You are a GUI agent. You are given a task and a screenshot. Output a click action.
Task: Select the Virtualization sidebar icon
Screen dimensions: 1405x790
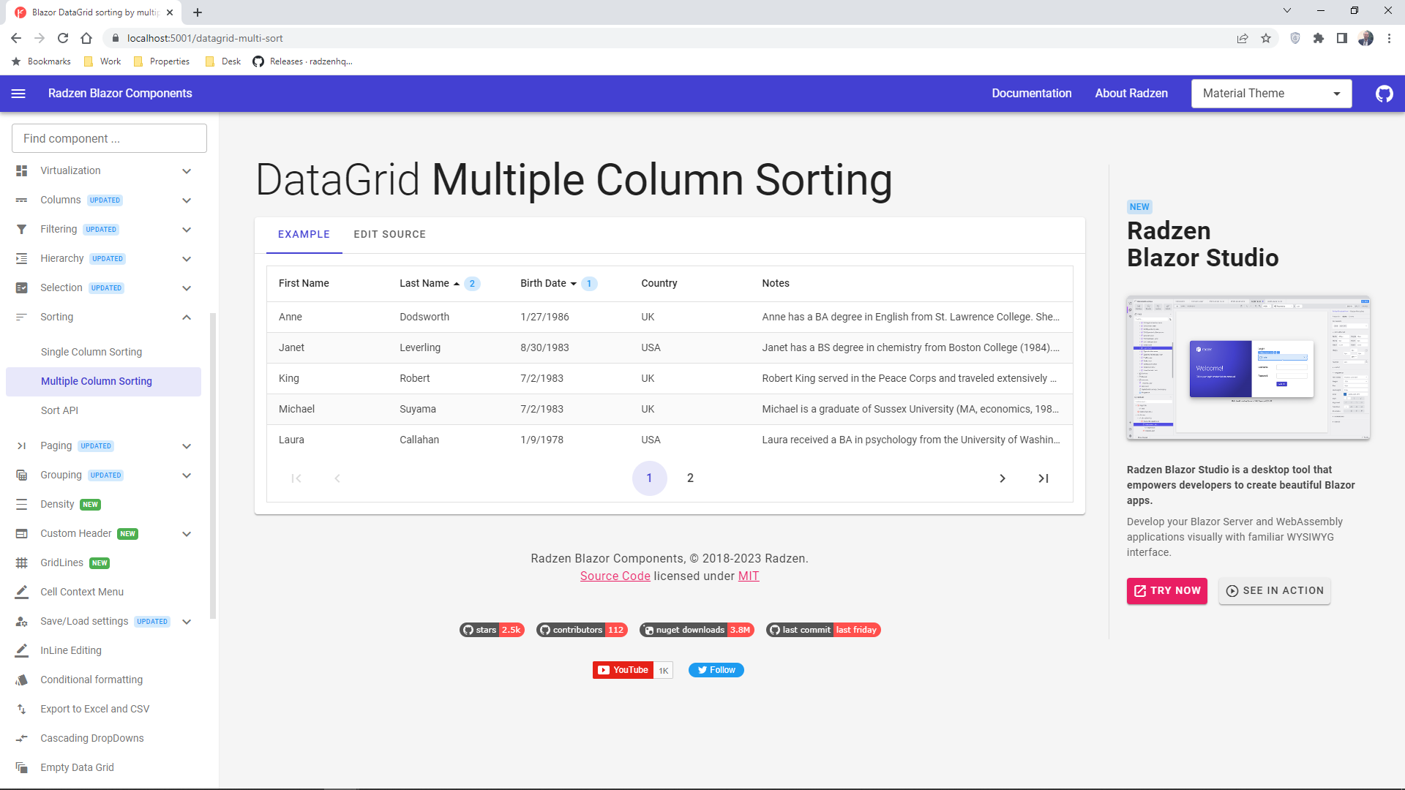(x=21, y=170)
